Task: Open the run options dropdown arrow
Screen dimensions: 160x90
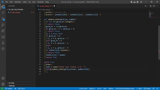Action: click(x=148, y=6)
